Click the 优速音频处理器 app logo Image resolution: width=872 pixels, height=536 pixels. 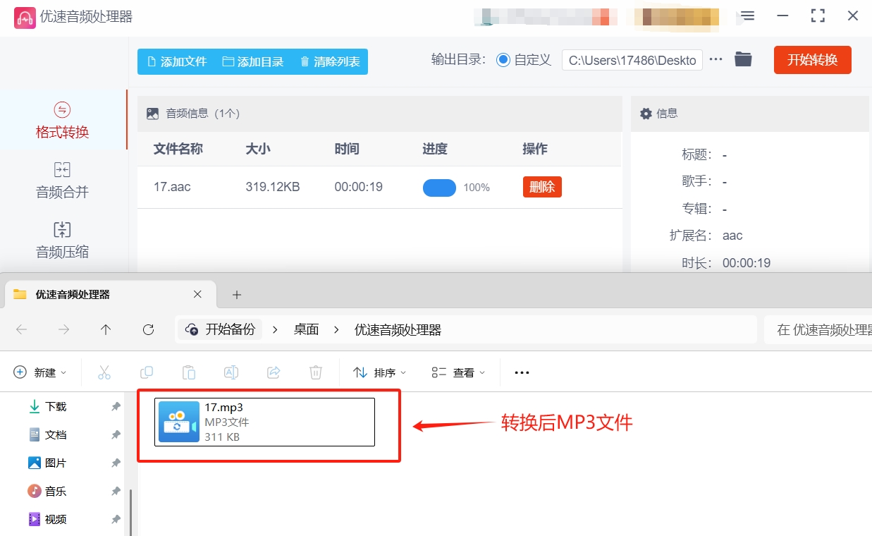coord(25,17)
